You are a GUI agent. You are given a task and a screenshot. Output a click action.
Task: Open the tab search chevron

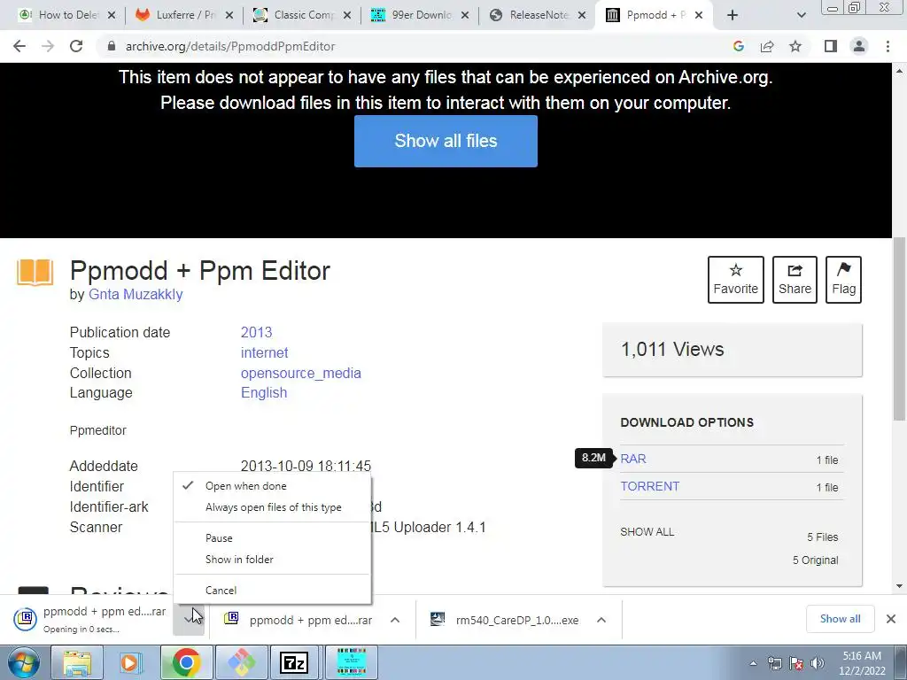[x=801, y=16]
